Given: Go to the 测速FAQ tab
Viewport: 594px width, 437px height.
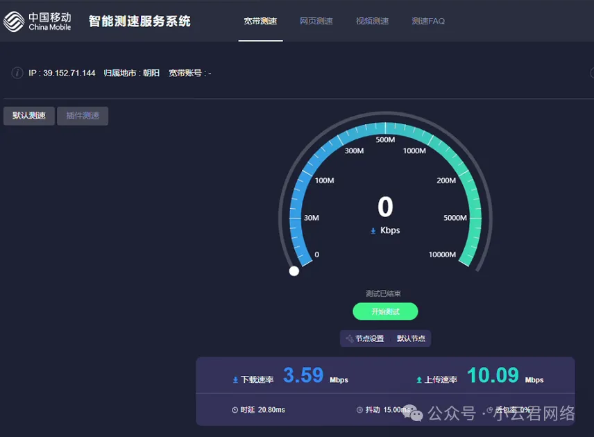Looking at the screenshot, I should pyautogui.click(x=428, y=22).
